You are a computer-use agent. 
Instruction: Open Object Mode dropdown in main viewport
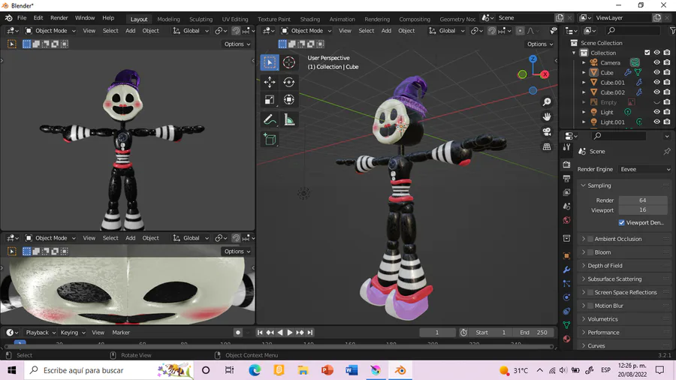tap(306, 31)
